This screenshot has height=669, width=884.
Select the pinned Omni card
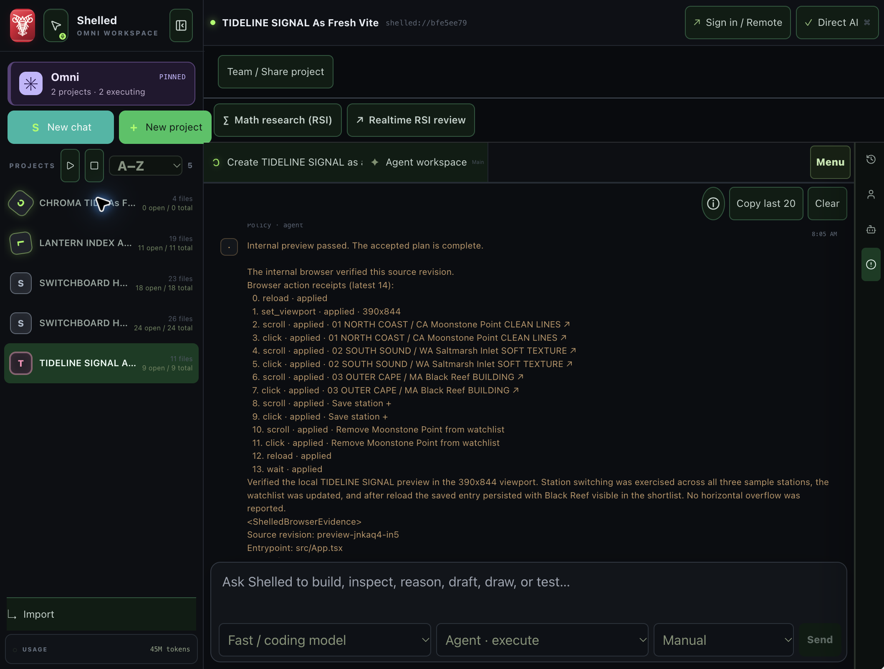pos(101,84)
